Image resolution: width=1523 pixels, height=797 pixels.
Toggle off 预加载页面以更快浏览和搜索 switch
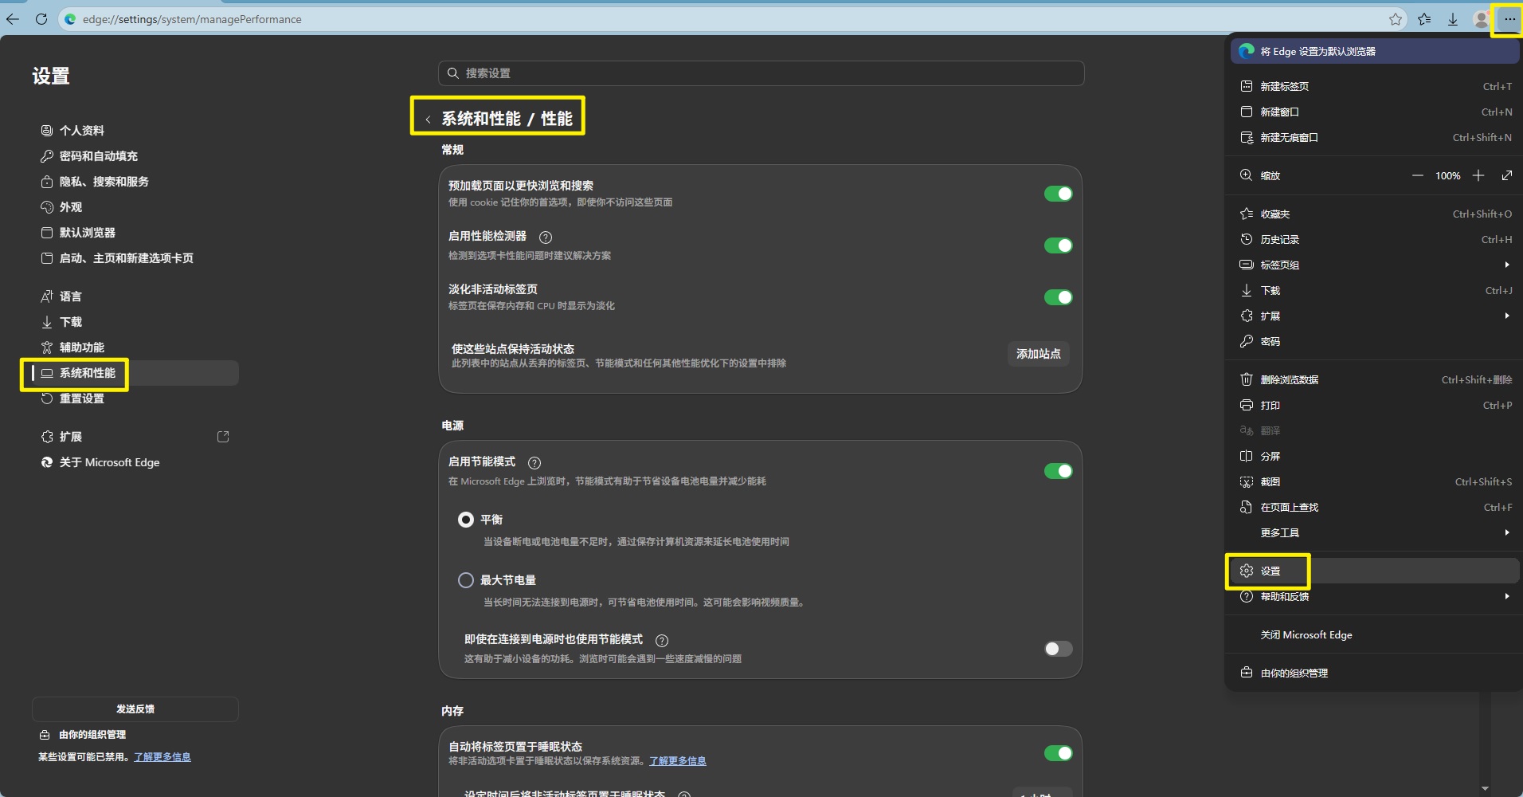(1059, 194)
